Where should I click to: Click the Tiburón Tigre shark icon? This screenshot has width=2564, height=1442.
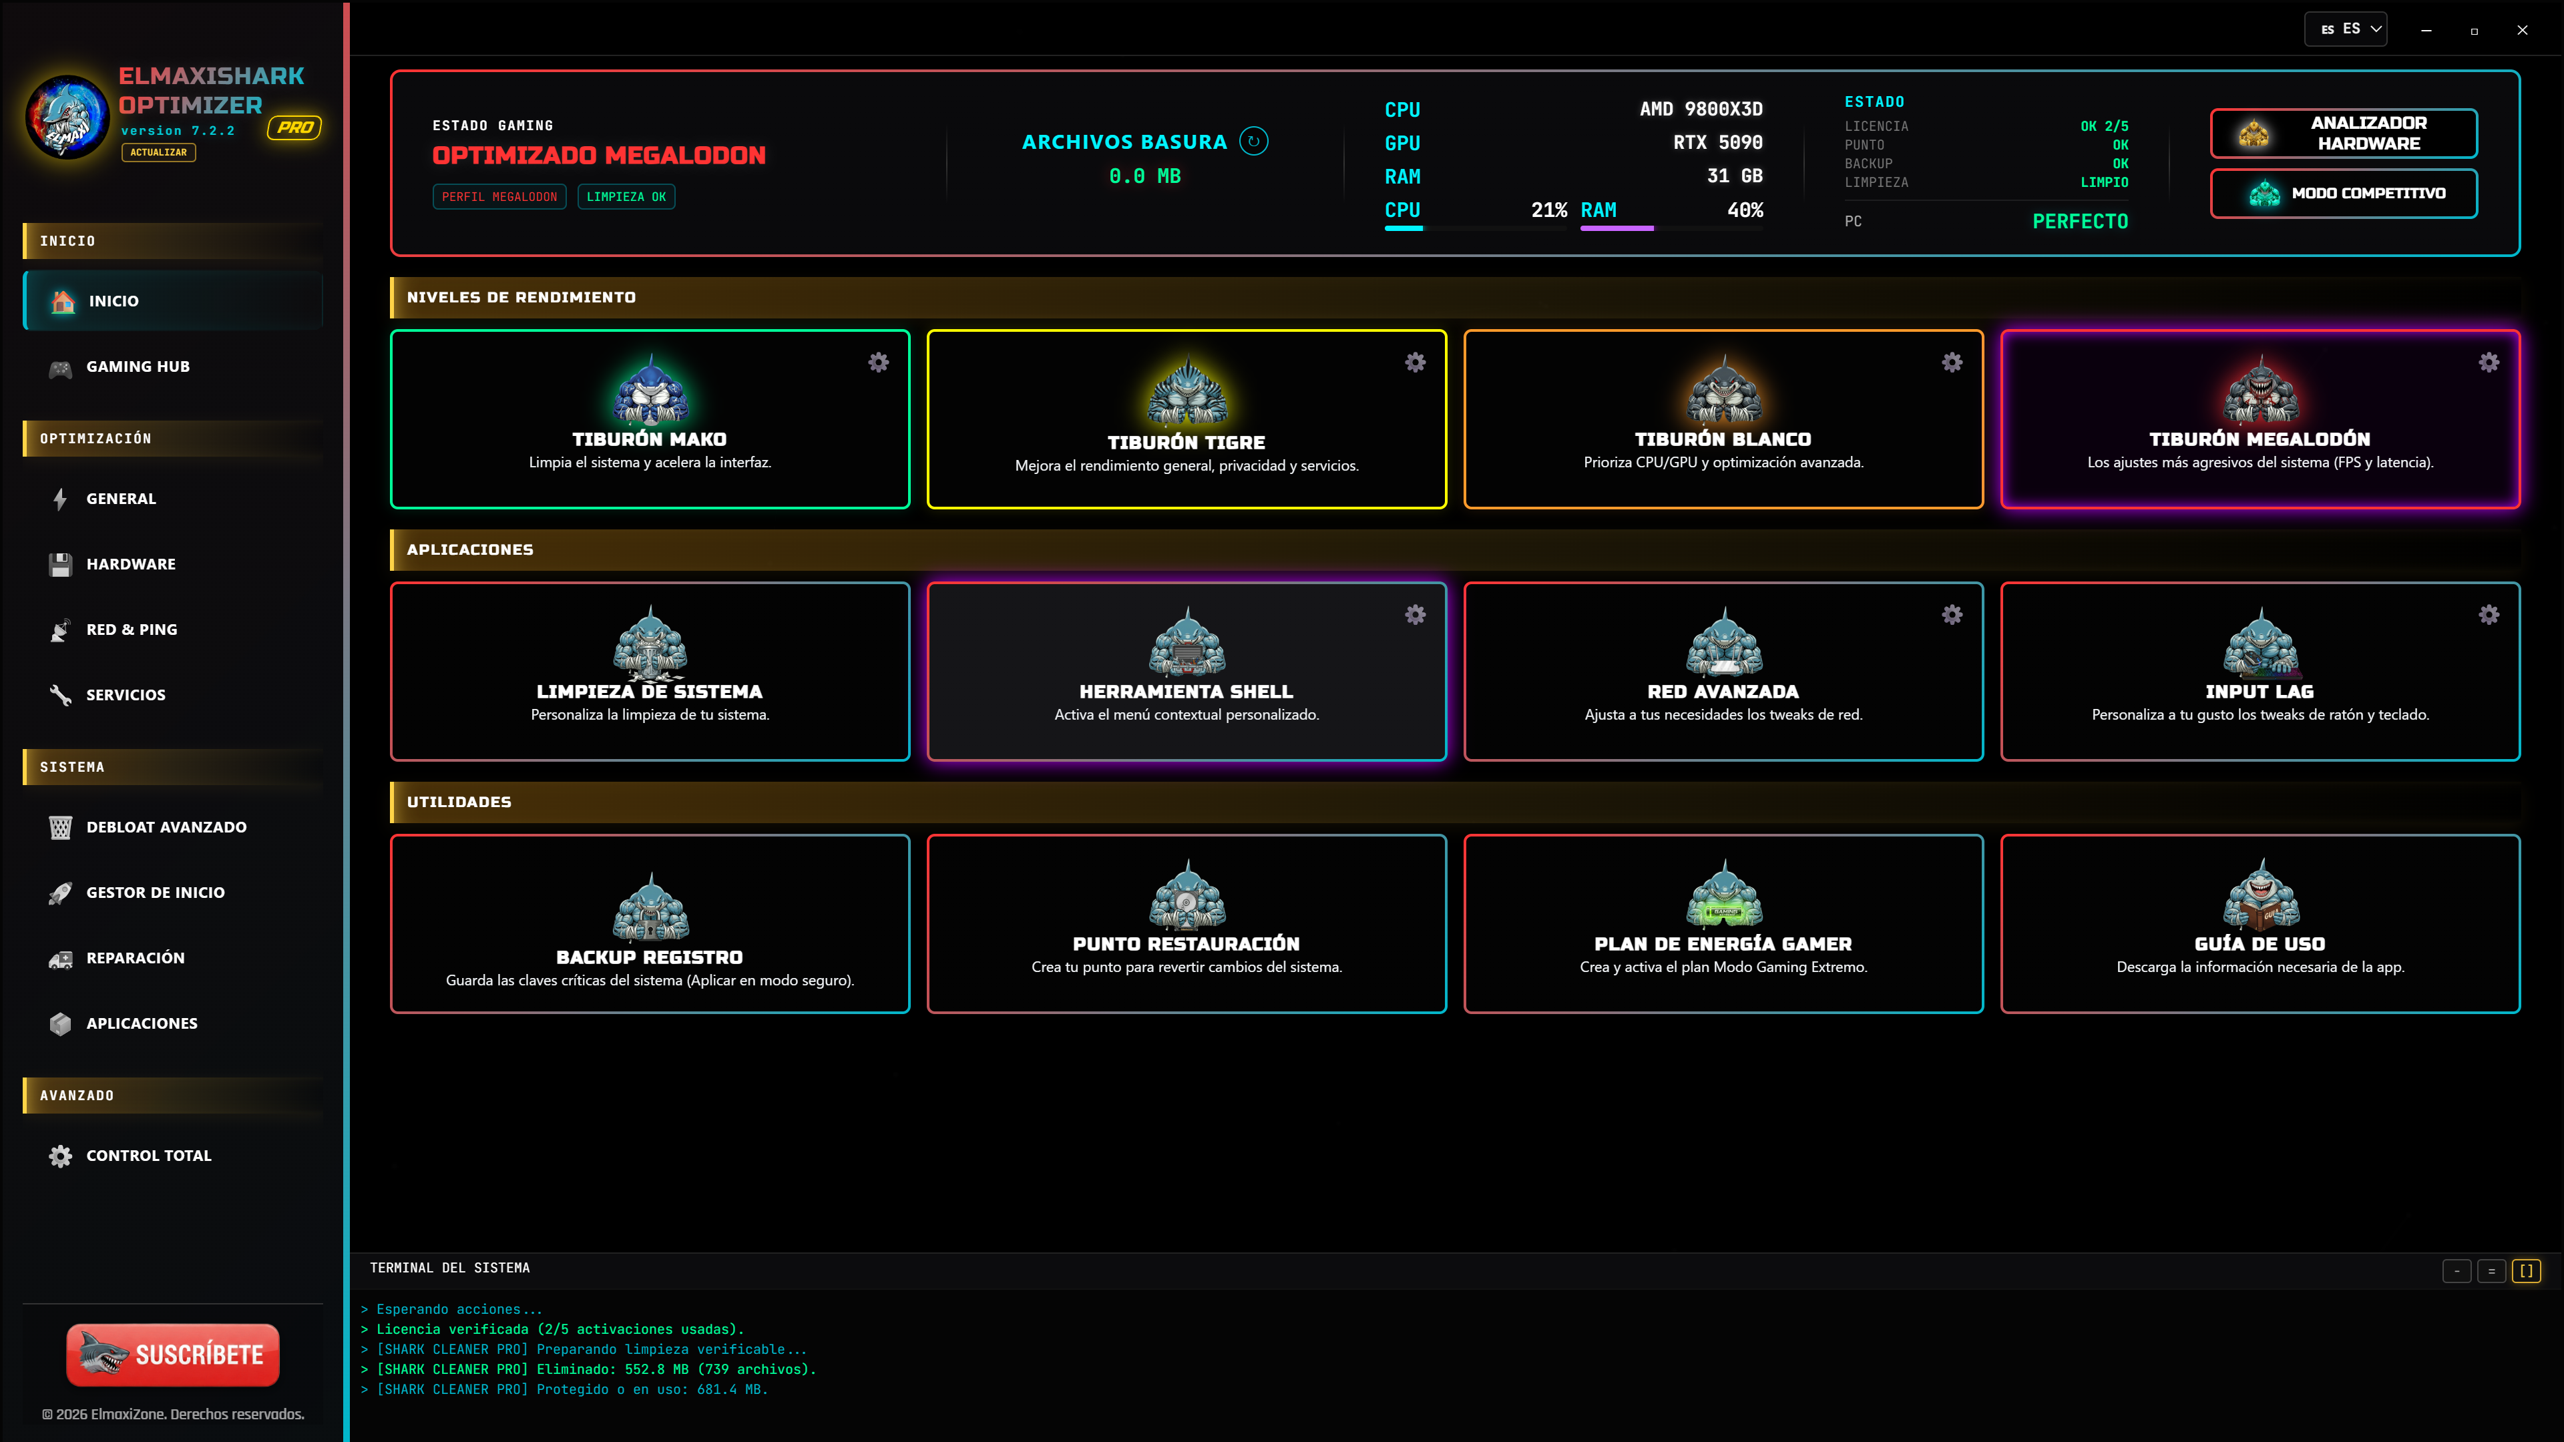click(1187, 391)
